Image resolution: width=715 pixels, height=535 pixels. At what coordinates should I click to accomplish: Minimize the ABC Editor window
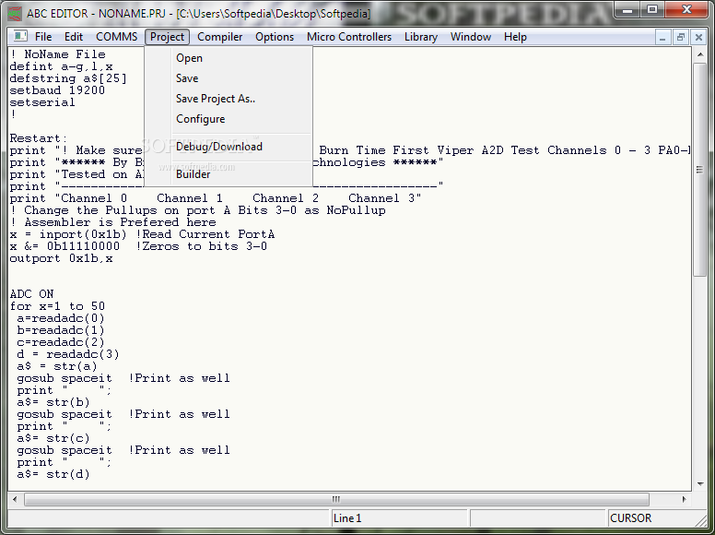[627, 9]
